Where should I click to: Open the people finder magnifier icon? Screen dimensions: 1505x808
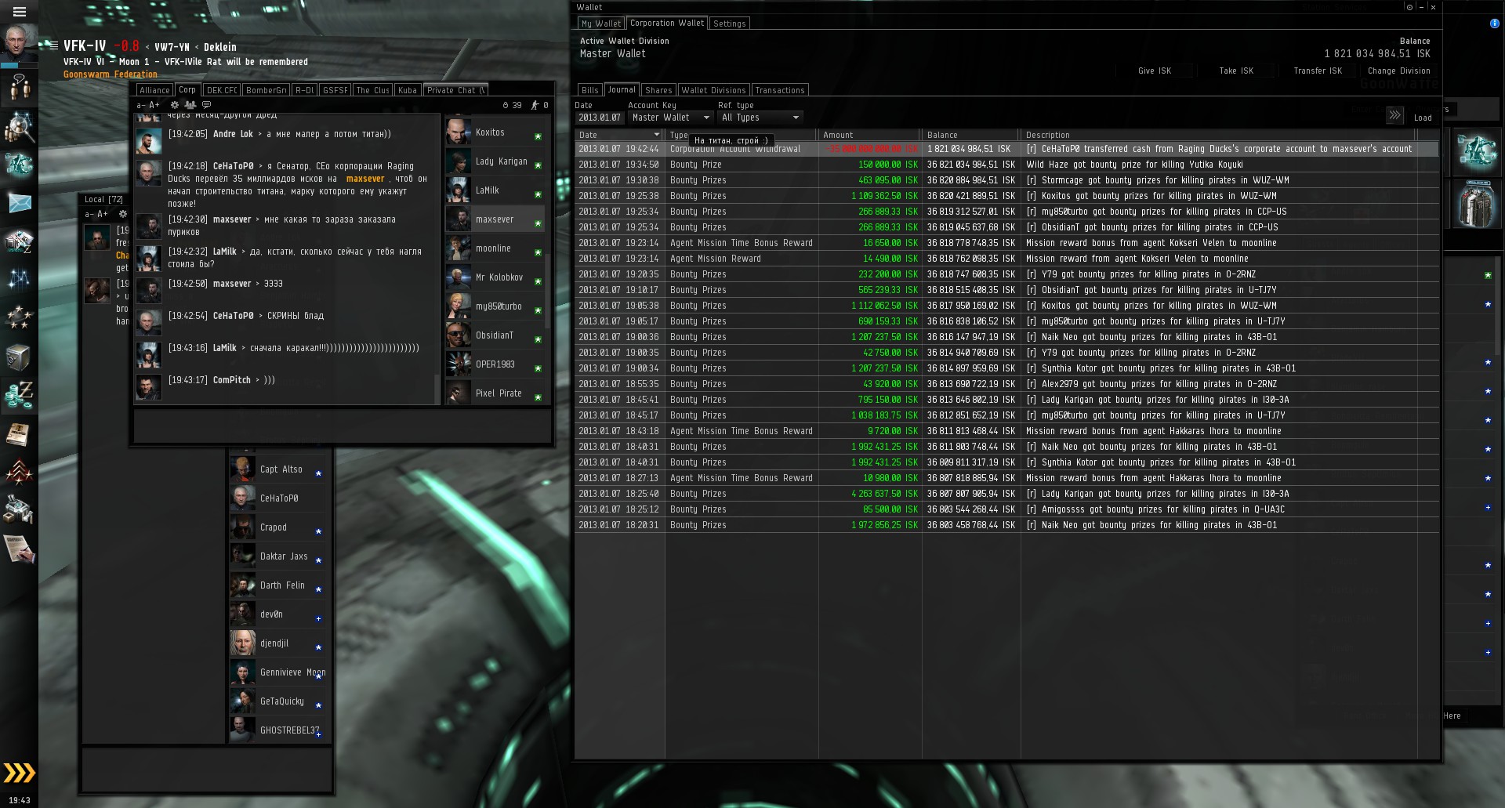[x=19, y=126]
